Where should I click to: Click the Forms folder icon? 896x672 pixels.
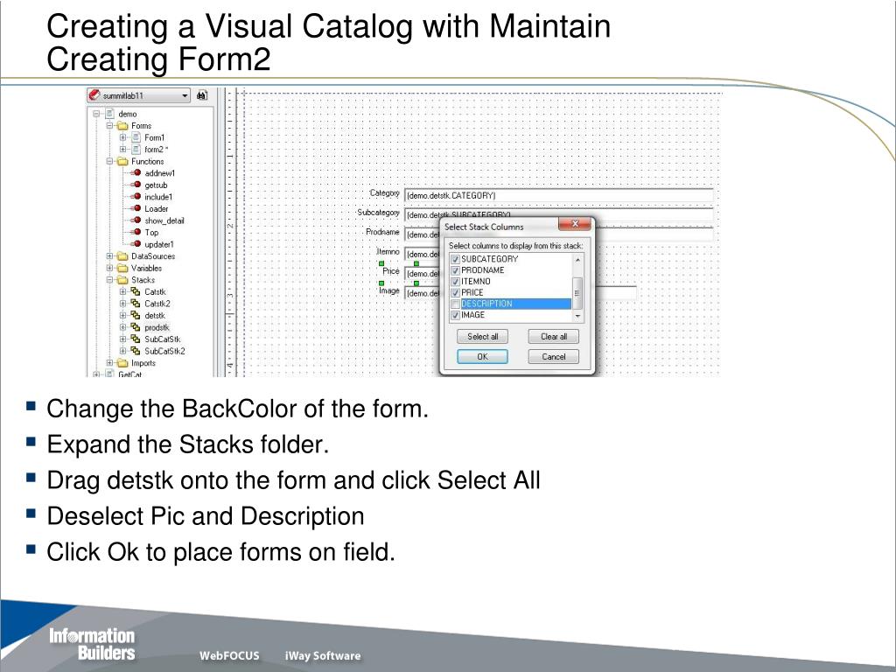tap(122, 126)
